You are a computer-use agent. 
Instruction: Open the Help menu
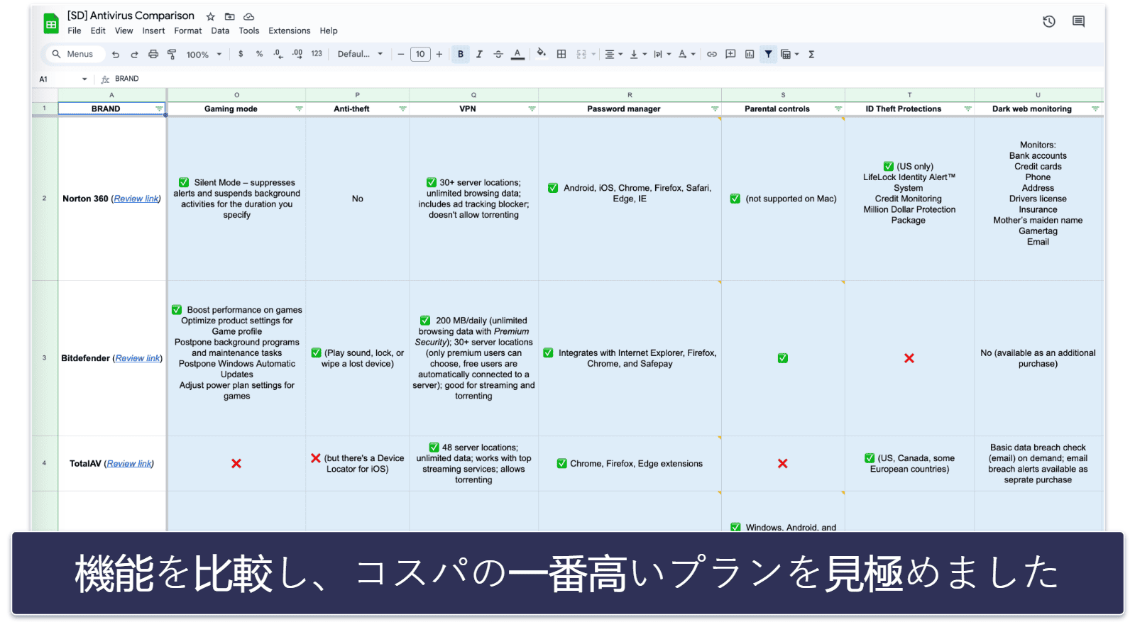pyautogui.click(x=329, y=31)
